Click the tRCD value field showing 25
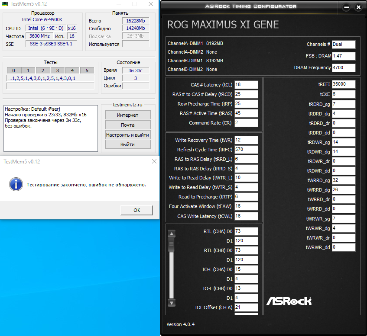This screenshot has width=367, height=336. [x=246, y=94]
